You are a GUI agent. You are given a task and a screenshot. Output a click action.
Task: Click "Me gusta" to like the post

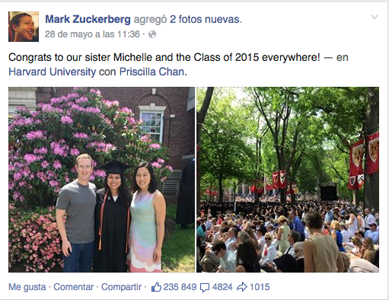27,287
